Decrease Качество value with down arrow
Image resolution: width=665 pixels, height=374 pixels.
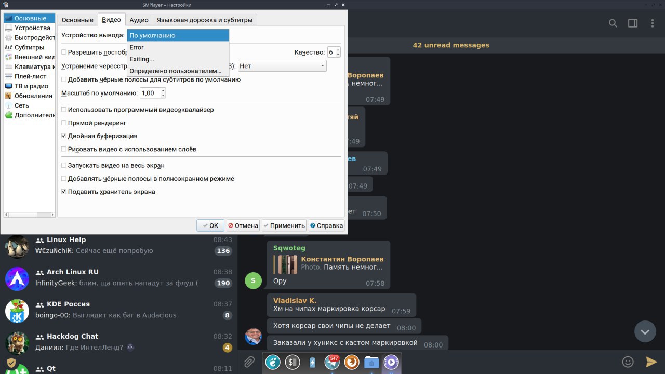click(x=338, y=55)
